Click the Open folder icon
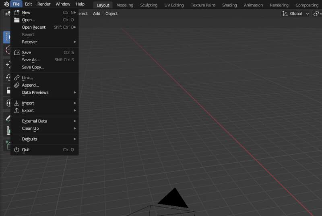Image resolution: width=322 pixels, height=216 pixels. 17,20
